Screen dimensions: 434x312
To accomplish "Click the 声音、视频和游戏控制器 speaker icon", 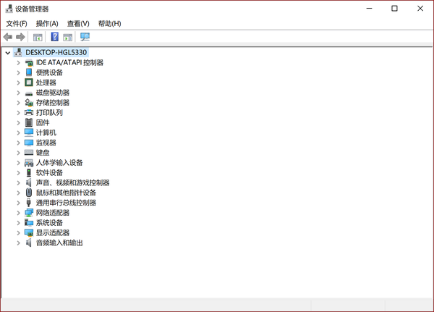I will coord(28,182).
